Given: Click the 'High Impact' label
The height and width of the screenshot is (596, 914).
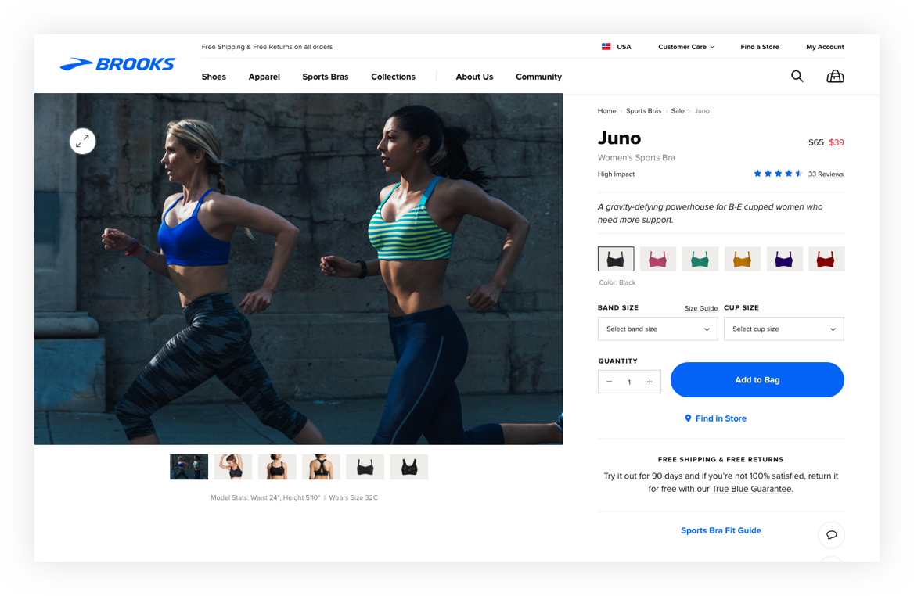Looking at the screenshot, I should (x=616, y=174).
